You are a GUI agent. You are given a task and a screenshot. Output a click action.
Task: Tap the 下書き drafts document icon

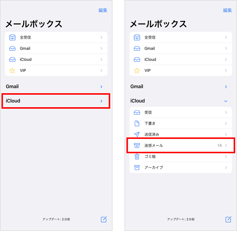(137, 123)
